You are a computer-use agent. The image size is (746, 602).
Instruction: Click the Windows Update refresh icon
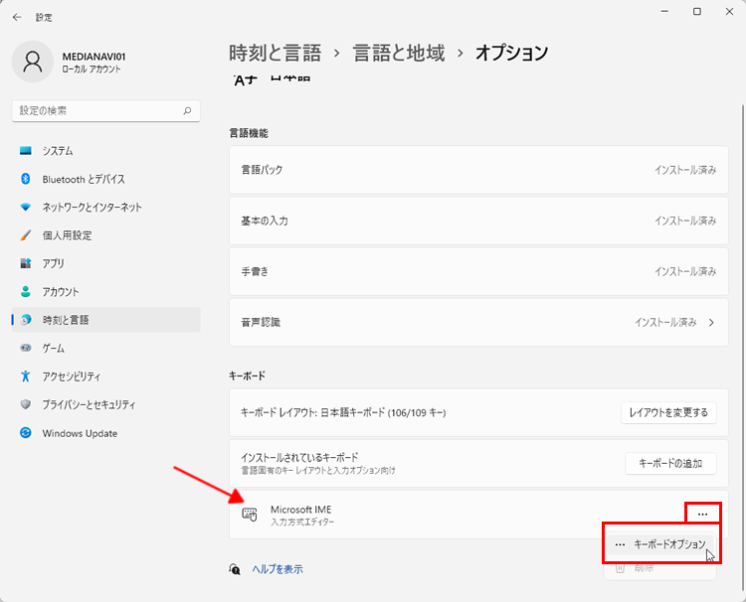[26, 433]
